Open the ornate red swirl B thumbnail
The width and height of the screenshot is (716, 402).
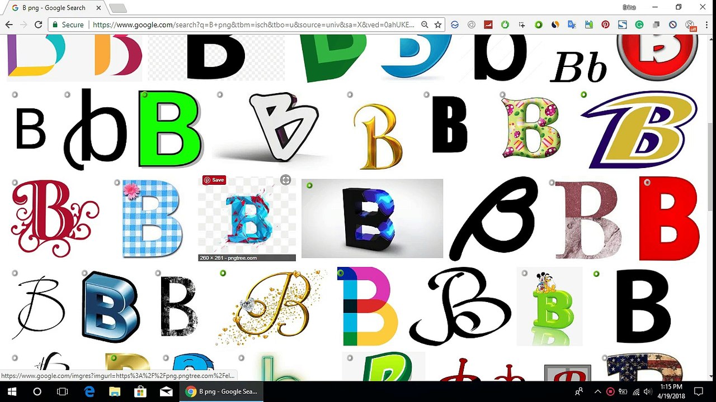[x=55, y=218]
